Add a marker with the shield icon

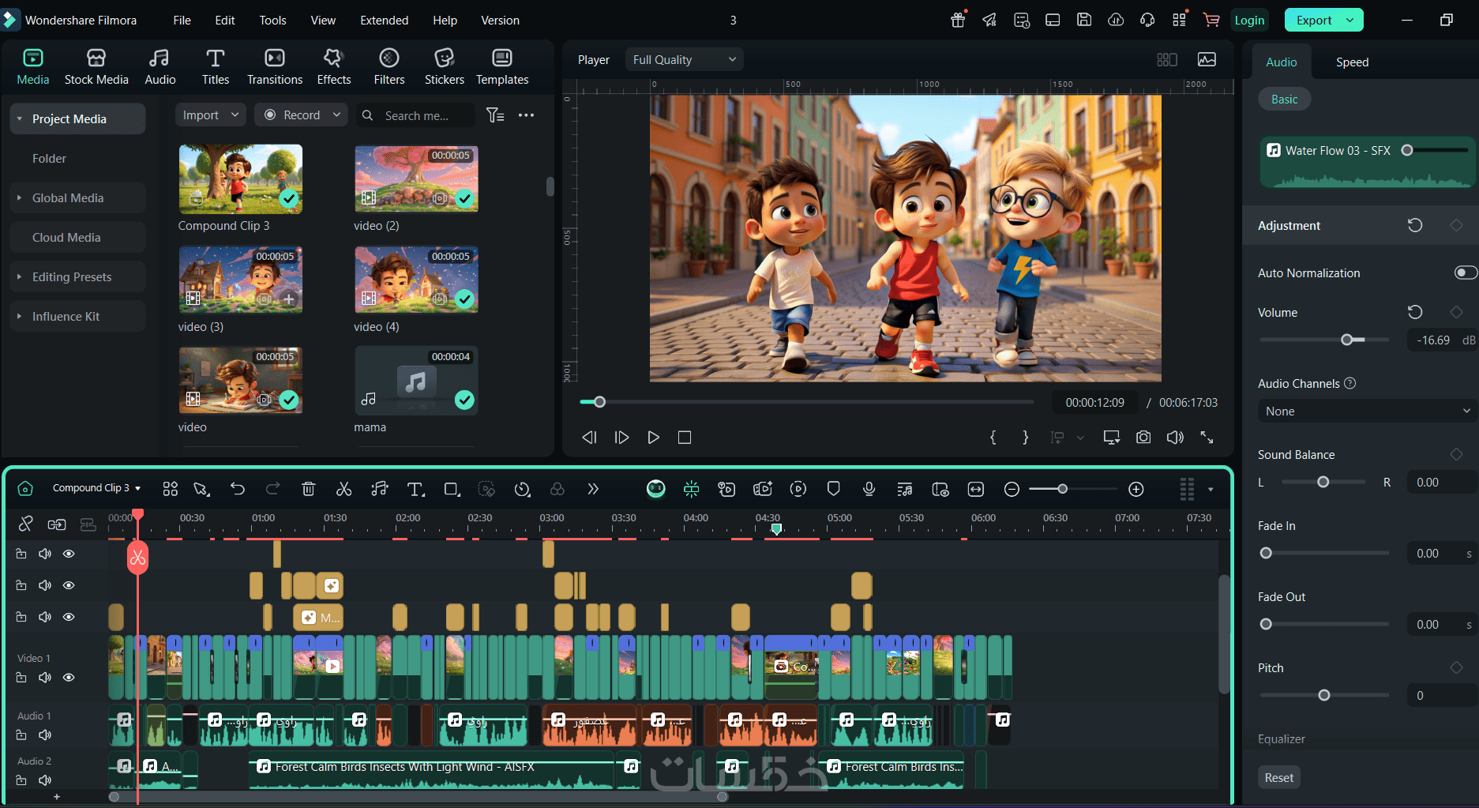pyautogui.click(x=833, y=489)
